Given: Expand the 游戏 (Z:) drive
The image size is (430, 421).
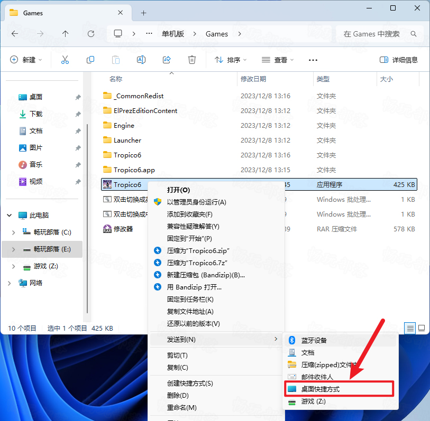Looking at the screenshot, I should click(13, 266).
